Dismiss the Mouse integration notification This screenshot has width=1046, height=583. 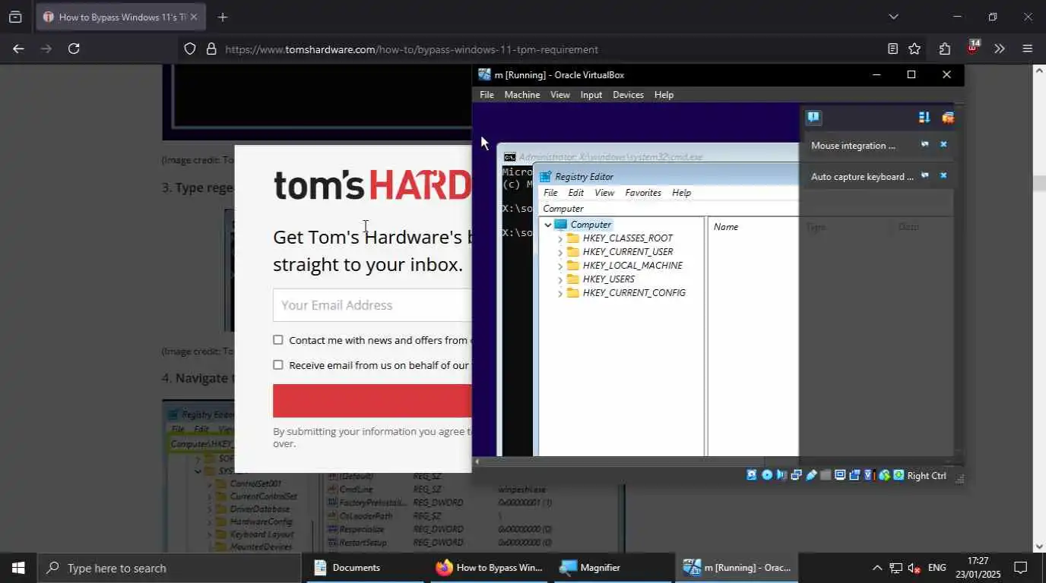pyautogui.click(x=943, y=144)
